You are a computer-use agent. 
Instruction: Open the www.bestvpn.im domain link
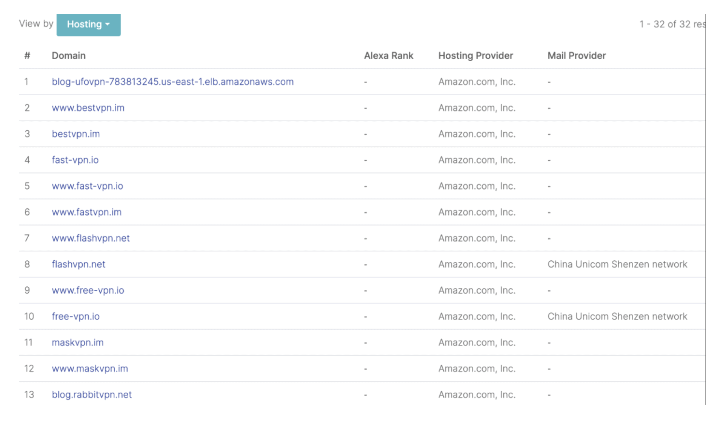click(88, 108)
